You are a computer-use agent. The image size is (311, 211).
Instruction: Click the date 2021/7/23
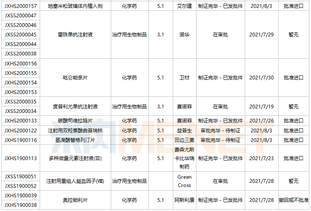point(261,158)
